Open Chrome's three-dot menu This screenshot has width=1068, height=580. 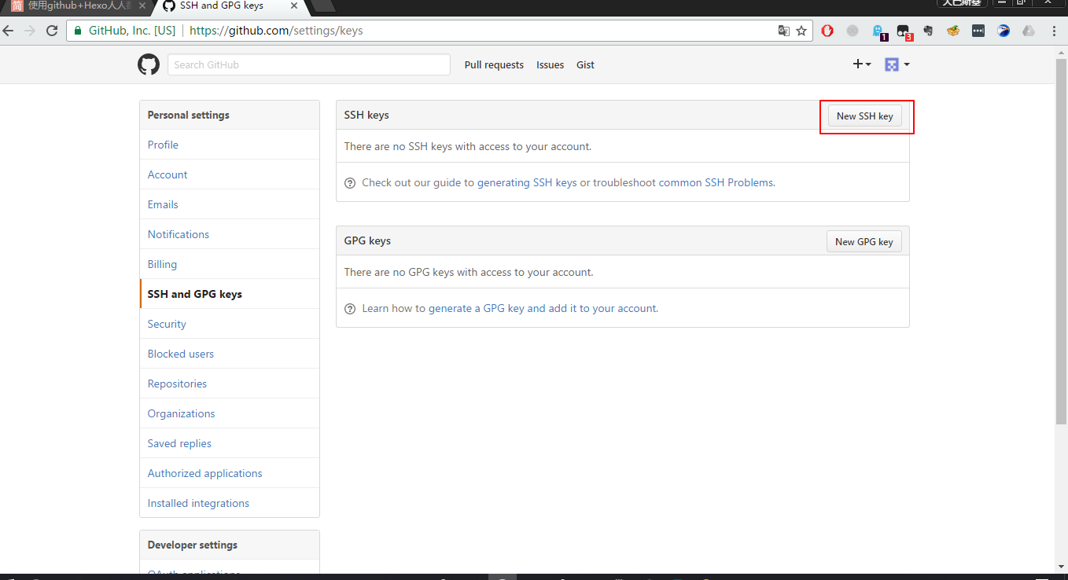click(1053, 31)
